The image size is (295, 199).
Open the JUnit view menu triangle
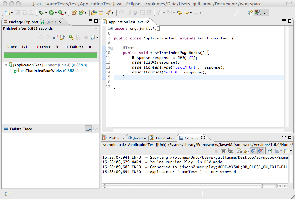(x=96, y=28)
